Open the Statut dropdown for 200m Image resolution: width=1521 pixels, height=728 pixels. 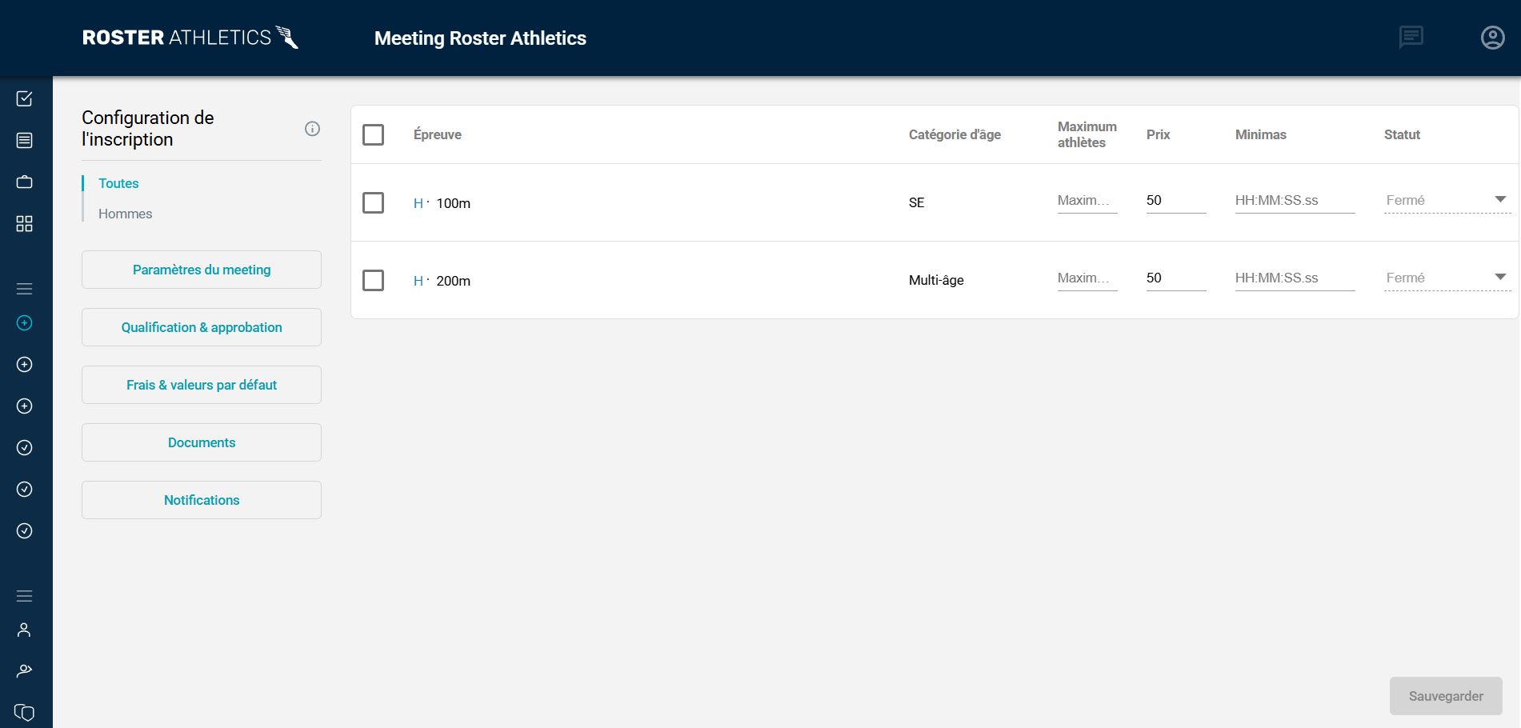(1447, 278)
